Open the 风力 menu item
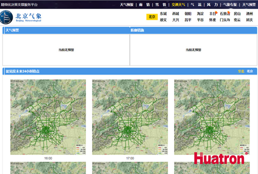Viewport: 258px width, 174px height. coord(212,5)
